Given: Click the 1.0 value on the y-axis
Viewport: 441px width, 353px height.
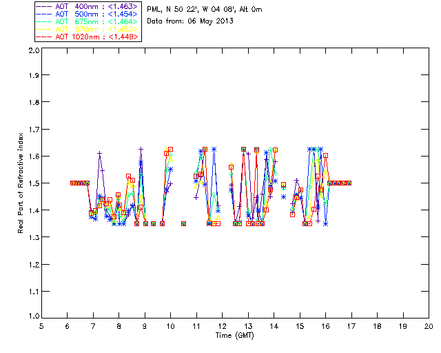Looking at the screenshot, I should [x=34, y=316].
